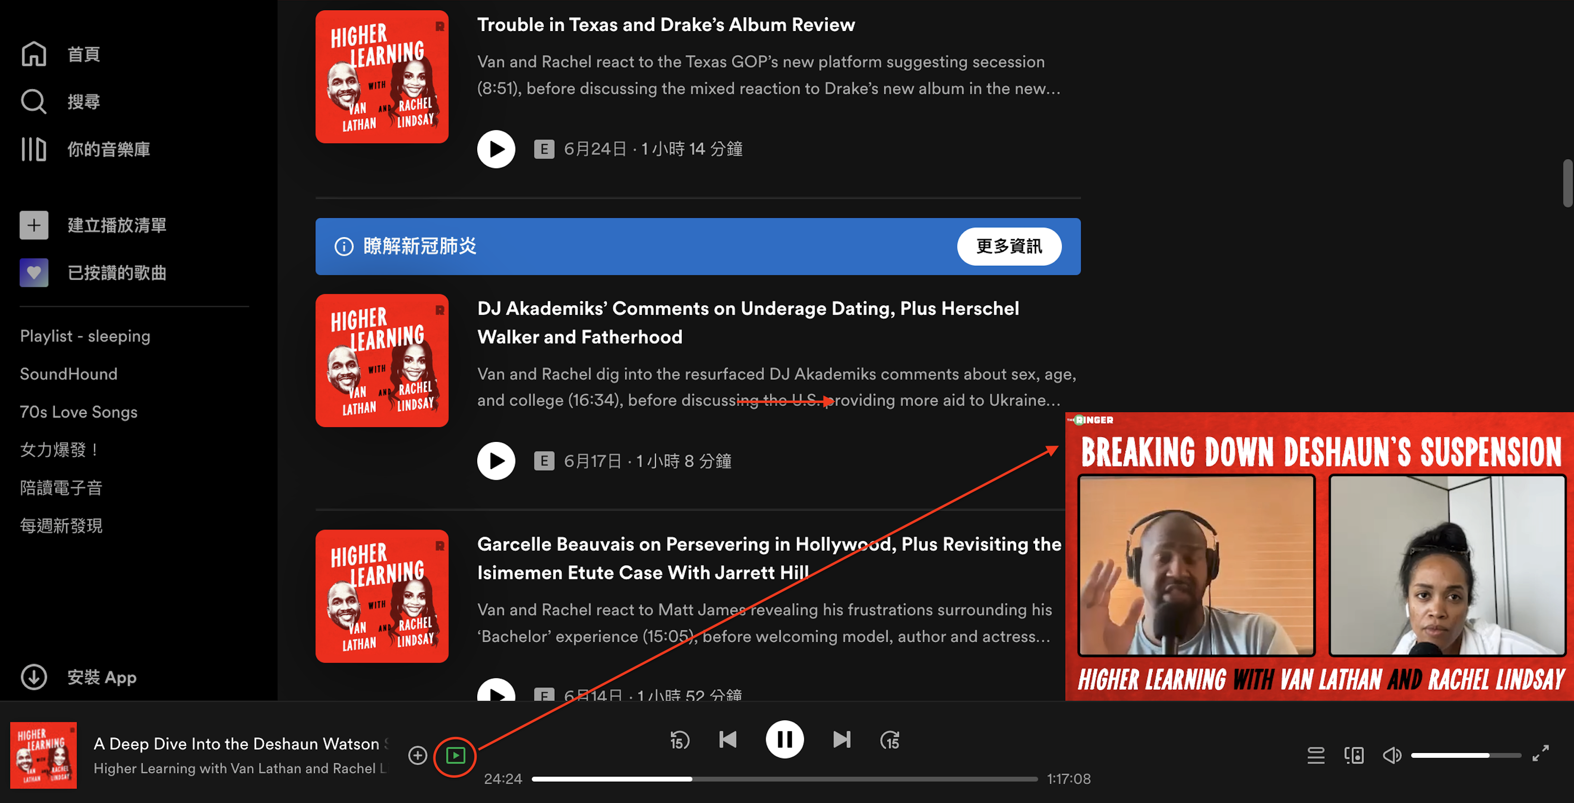The image size is (1574, 803).
Task: Add the current episode with the plus icon
Action: point(417,755)
